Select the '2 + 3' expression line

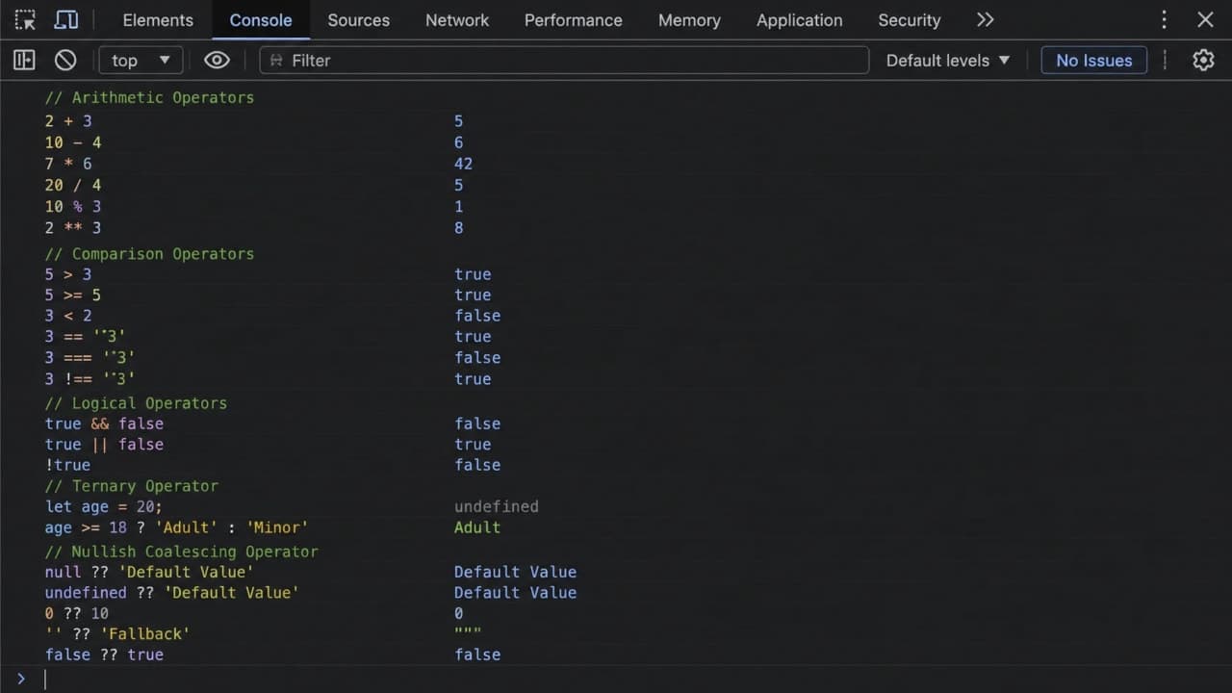(x=68, y=120)
